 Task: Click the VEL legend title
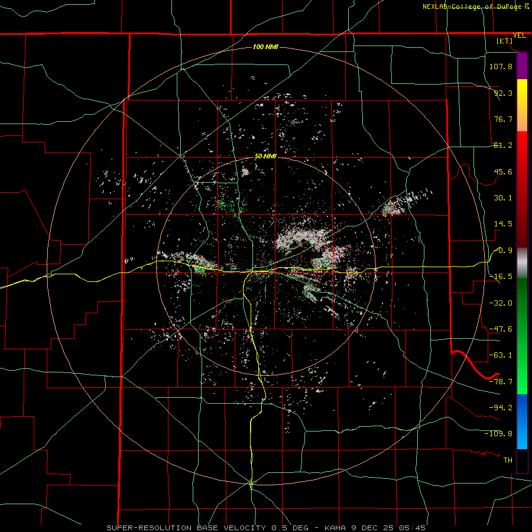[x=519, y=35]
